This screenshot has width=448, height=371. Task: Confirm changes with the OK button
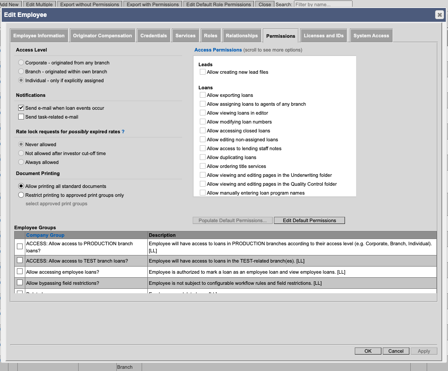pyautogui.click(x=368, y=351)
